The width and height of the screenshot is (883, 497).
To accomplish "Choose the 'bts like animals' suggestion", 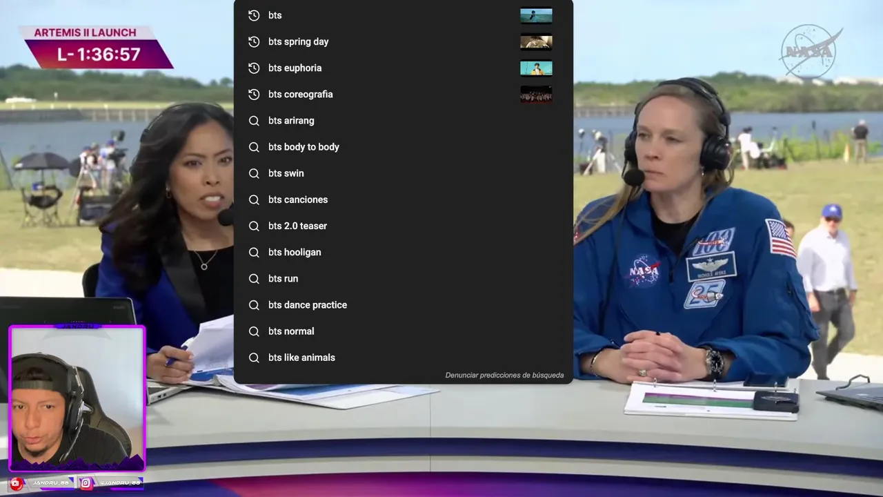I will point(404,357).
